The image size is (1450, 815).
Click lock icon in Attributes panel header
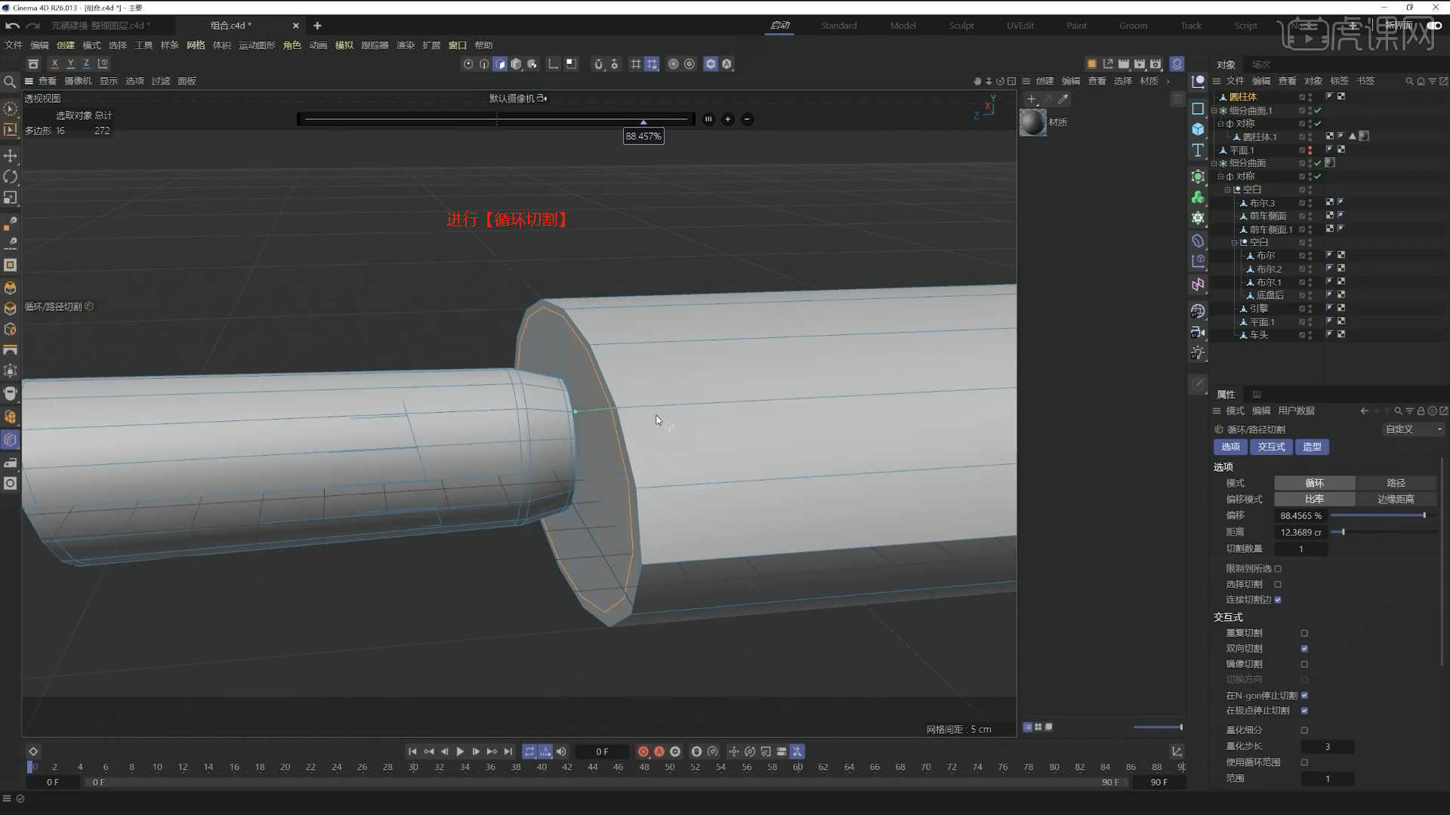[1421, 411]
